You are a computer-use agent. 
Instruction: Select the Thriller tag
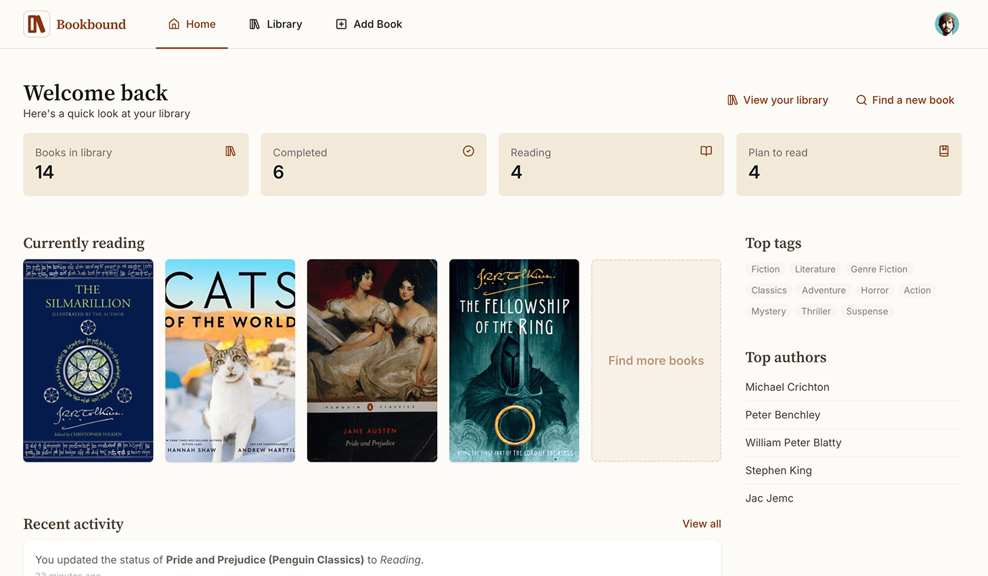click(x=815, y=311)
